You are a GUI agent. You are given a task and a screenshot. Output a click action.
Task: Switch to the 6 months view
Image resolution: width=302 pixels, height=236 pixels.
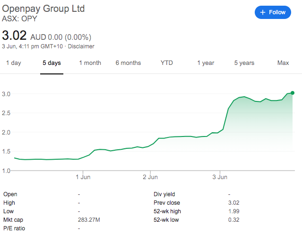coord(128,63)
